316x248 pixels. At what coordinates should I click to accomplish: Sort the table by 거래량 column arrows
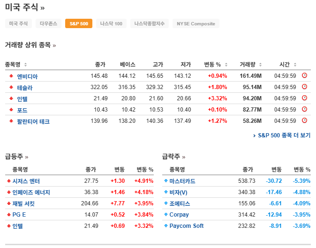coord(260,65)
